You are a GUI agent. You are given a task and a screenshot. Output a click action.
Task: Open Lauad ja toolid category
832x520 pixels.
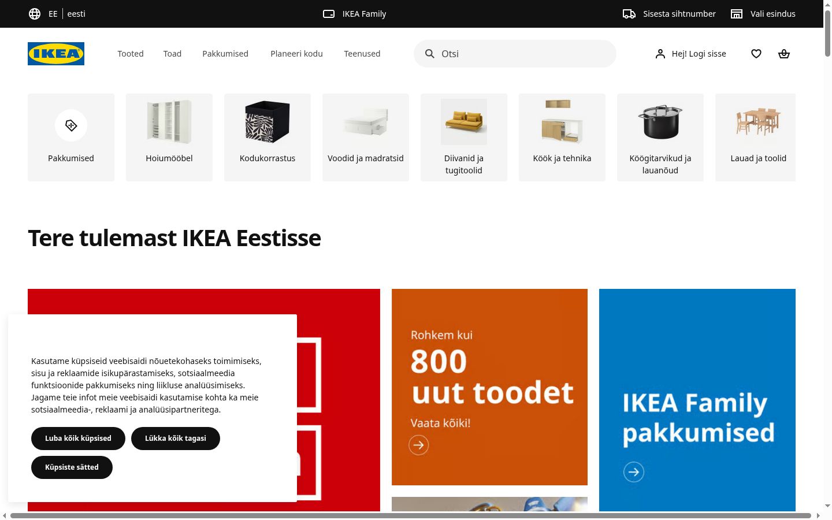point(756,138)
